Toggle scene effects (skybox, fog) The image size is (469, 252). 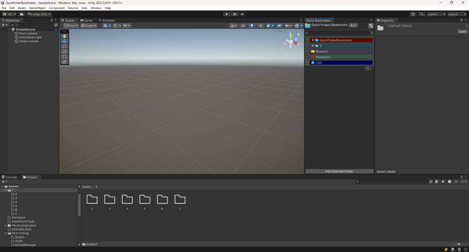269,26
